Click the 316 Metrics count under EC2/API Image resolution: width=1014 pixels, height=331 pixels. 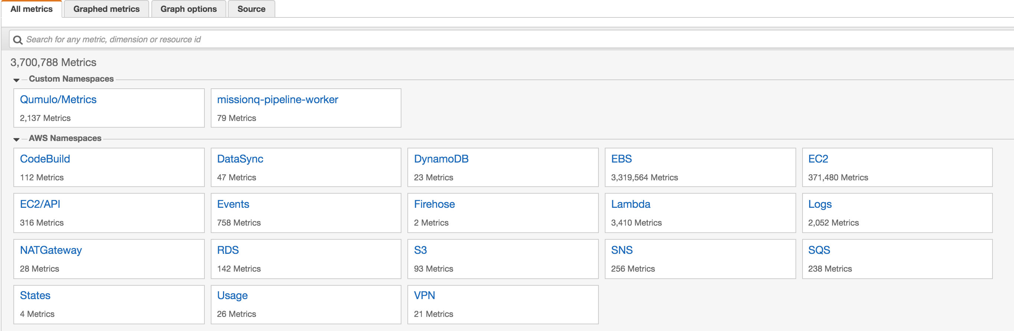42,223
